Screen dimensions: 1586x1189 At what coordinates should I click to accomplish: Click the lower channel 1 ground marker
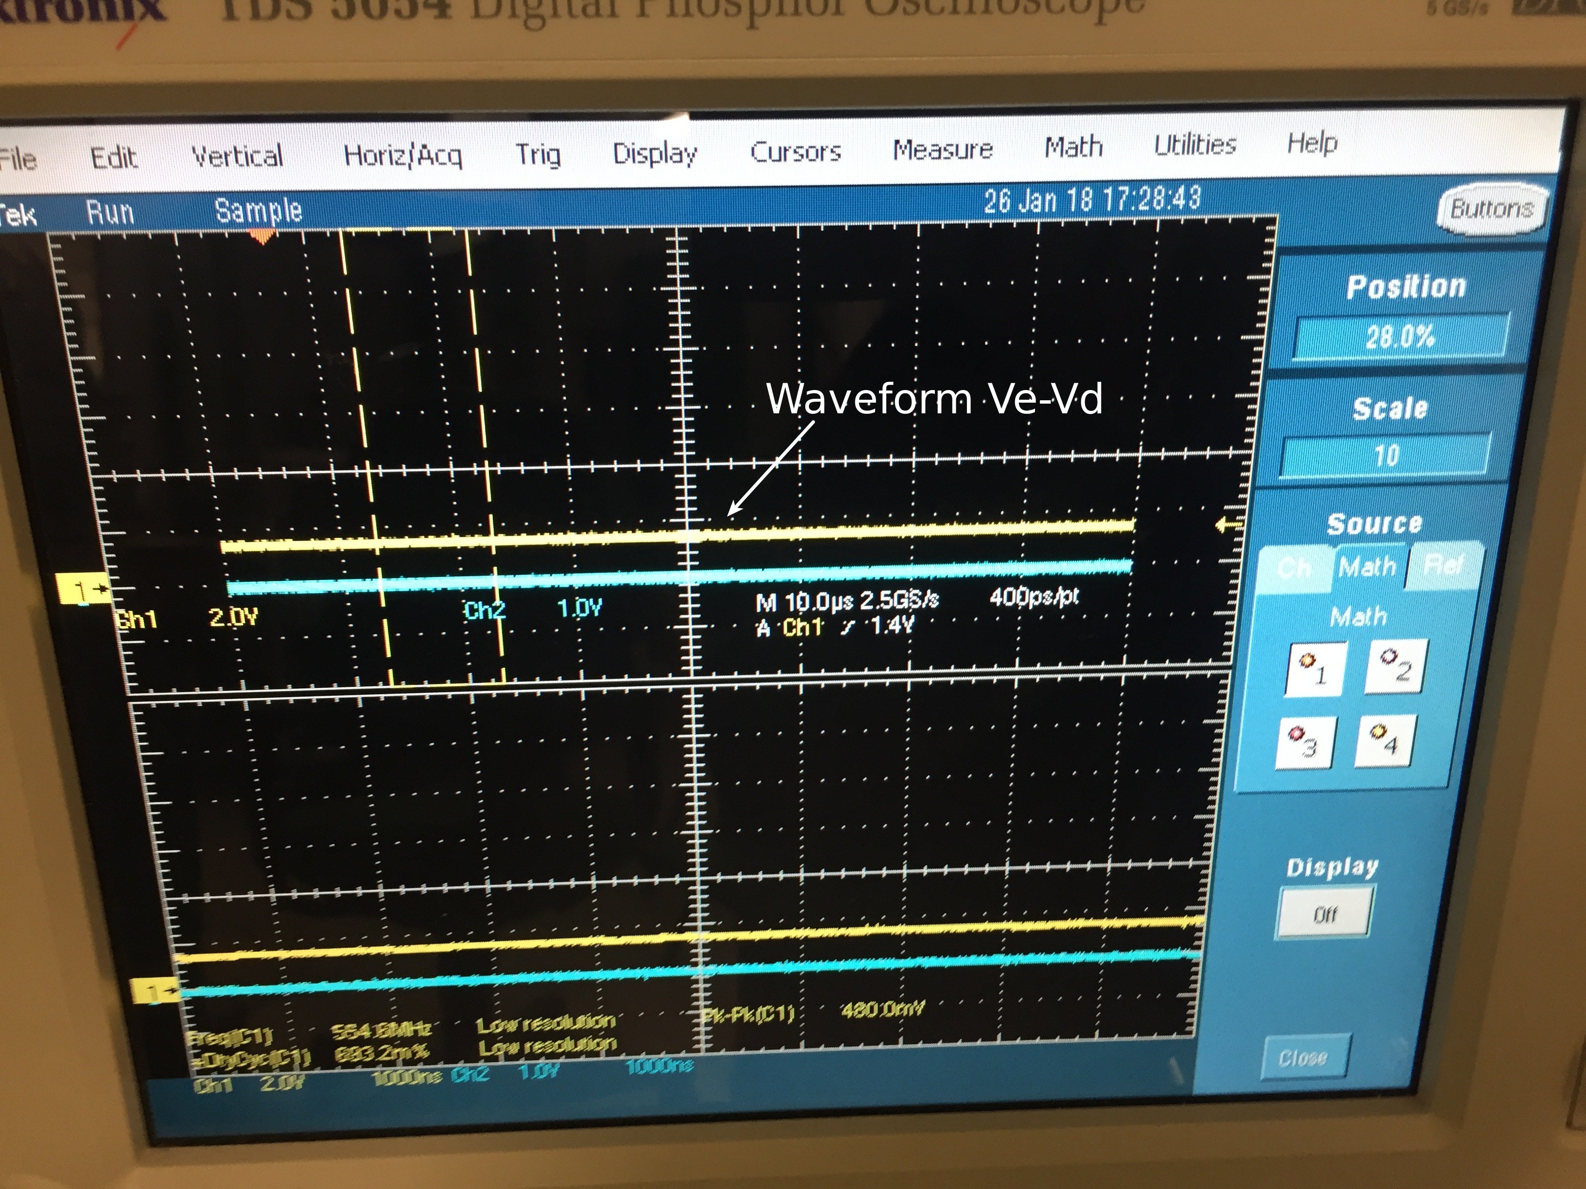click(x=155, y=993)
